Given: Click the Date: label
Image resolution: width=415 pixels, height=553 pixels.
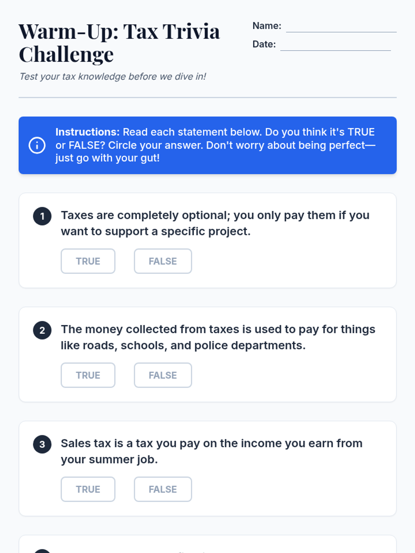Looking at the screenshot, I should click(264, 44).
